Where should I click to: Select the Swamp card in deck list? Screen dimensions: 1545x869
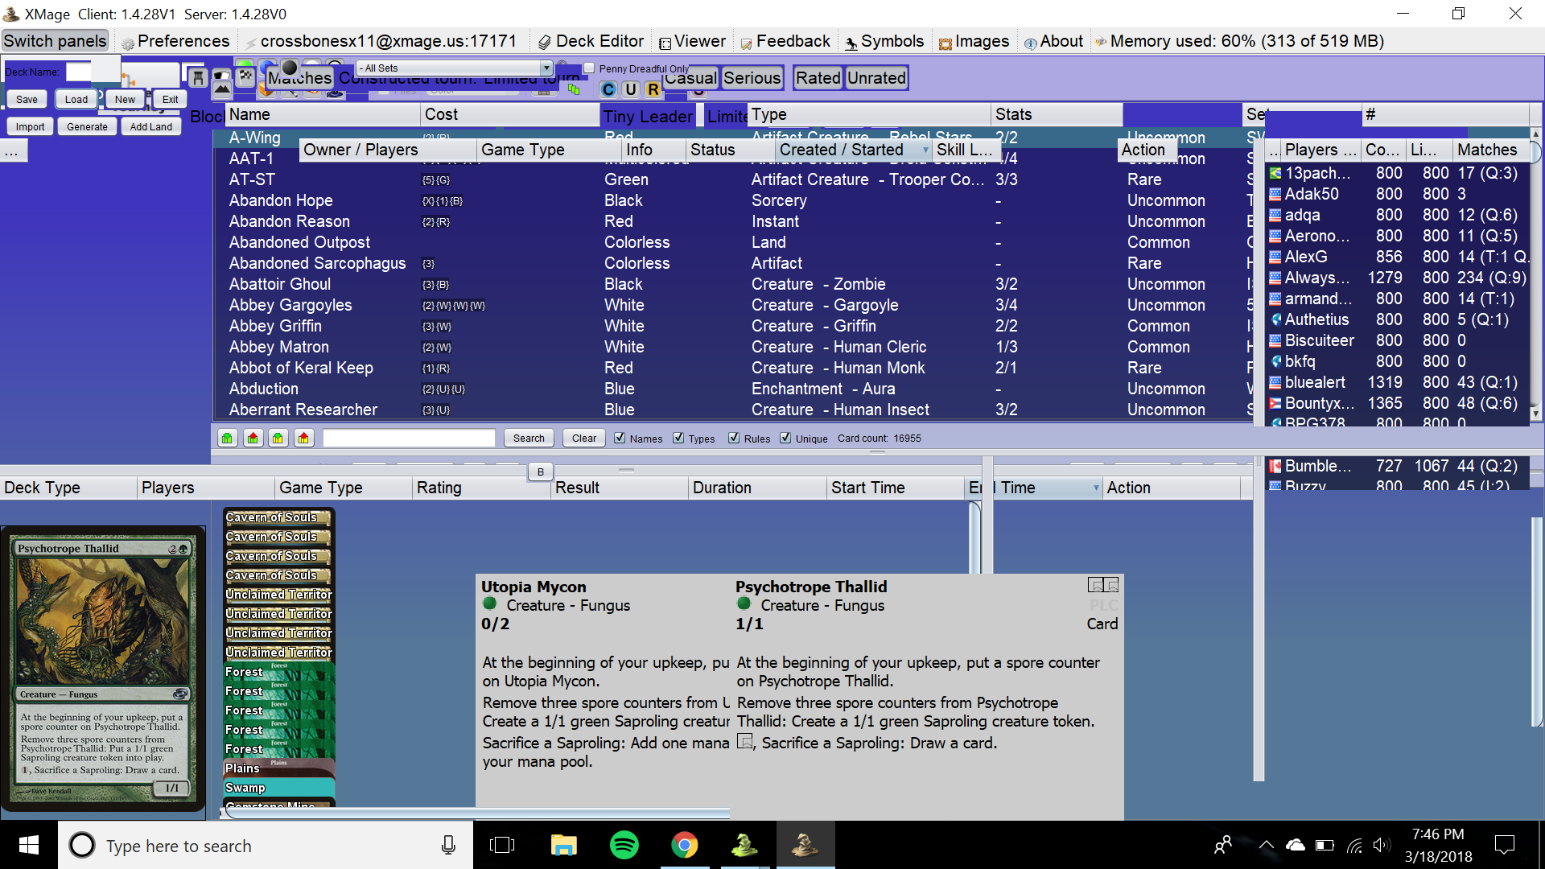click(278, 788)
